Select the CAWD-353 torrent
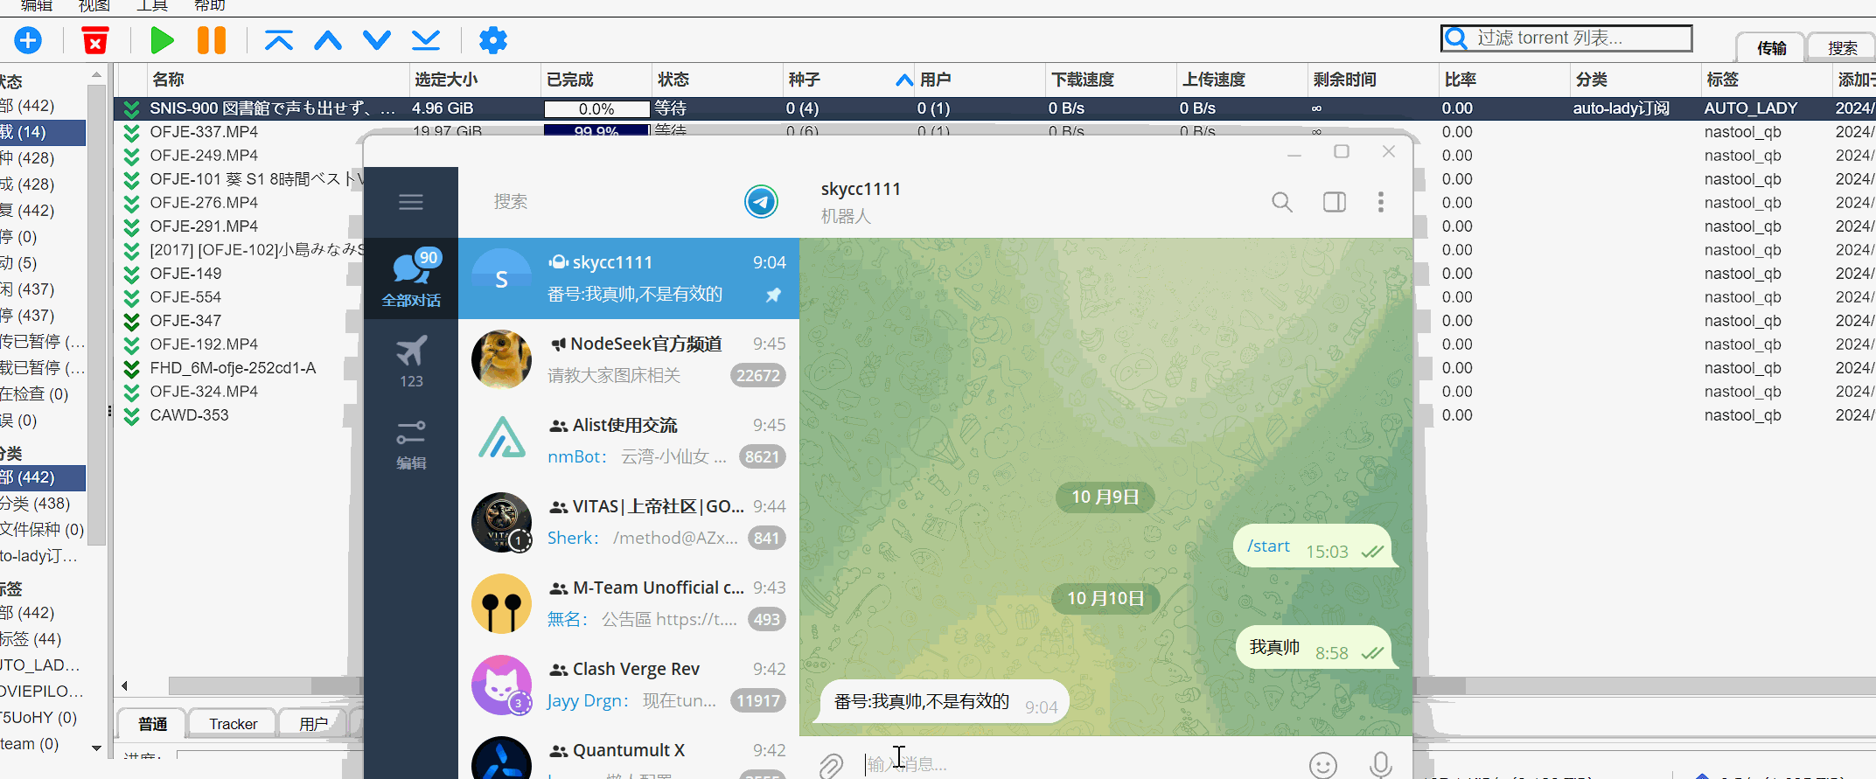Image resolution: width=1876 pixels, height=779 pixels. (x=189, y=415)
